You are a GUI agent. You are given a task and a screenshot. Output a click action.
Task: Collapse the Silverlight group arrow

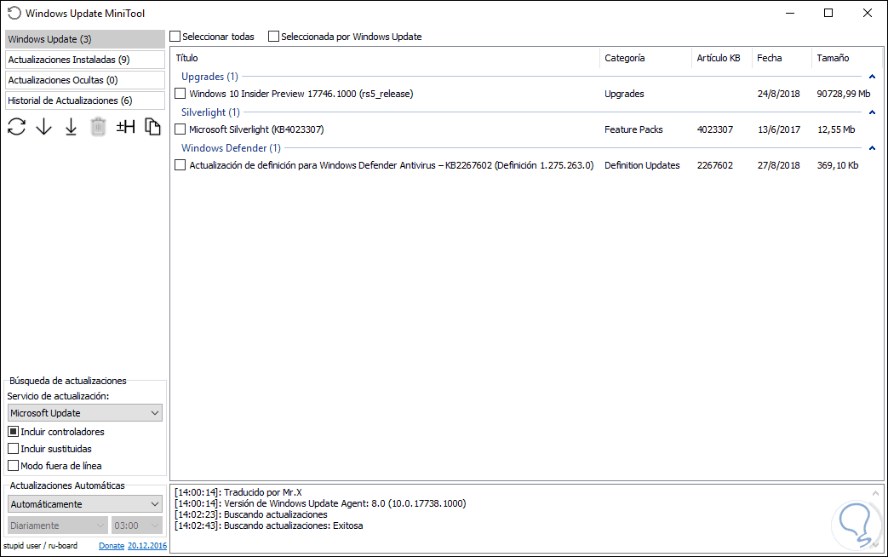(872, 112)
